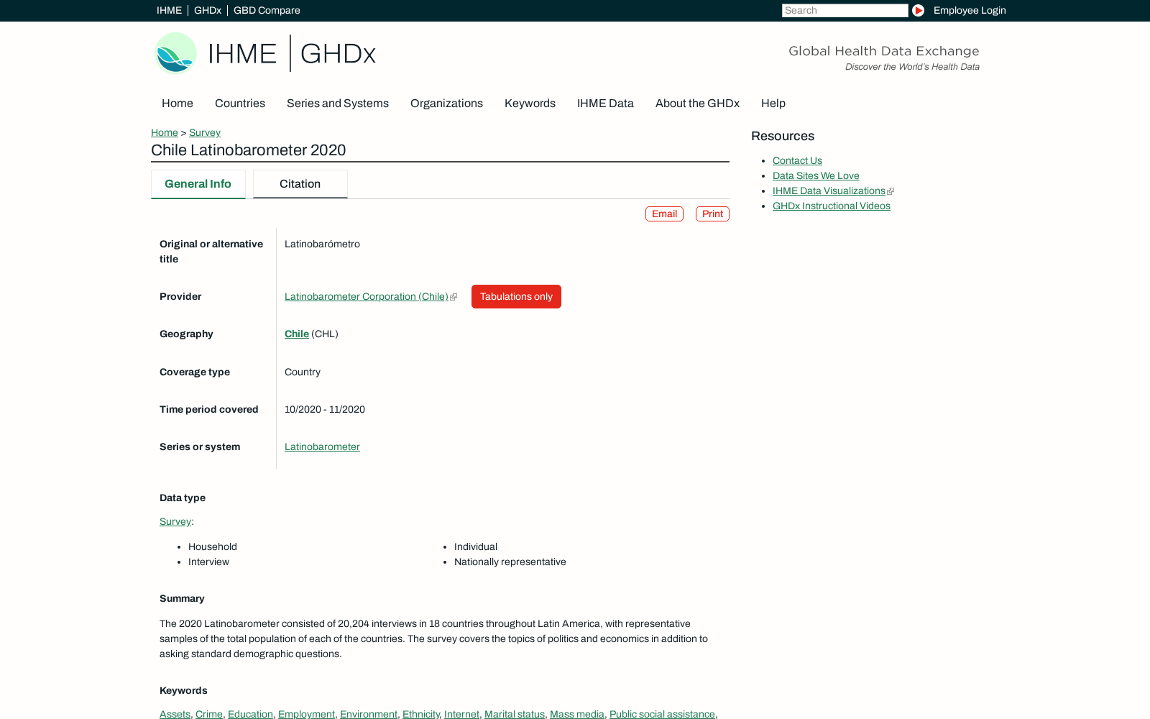Click Public social assistance keyword link
This screenshot has width=1150, height=719.
click(x=662, y=714)
